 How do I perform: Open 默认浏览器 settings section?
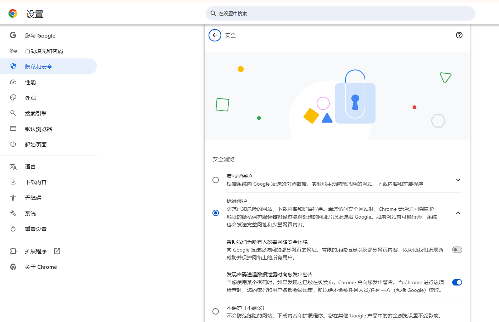coord(49,129)
